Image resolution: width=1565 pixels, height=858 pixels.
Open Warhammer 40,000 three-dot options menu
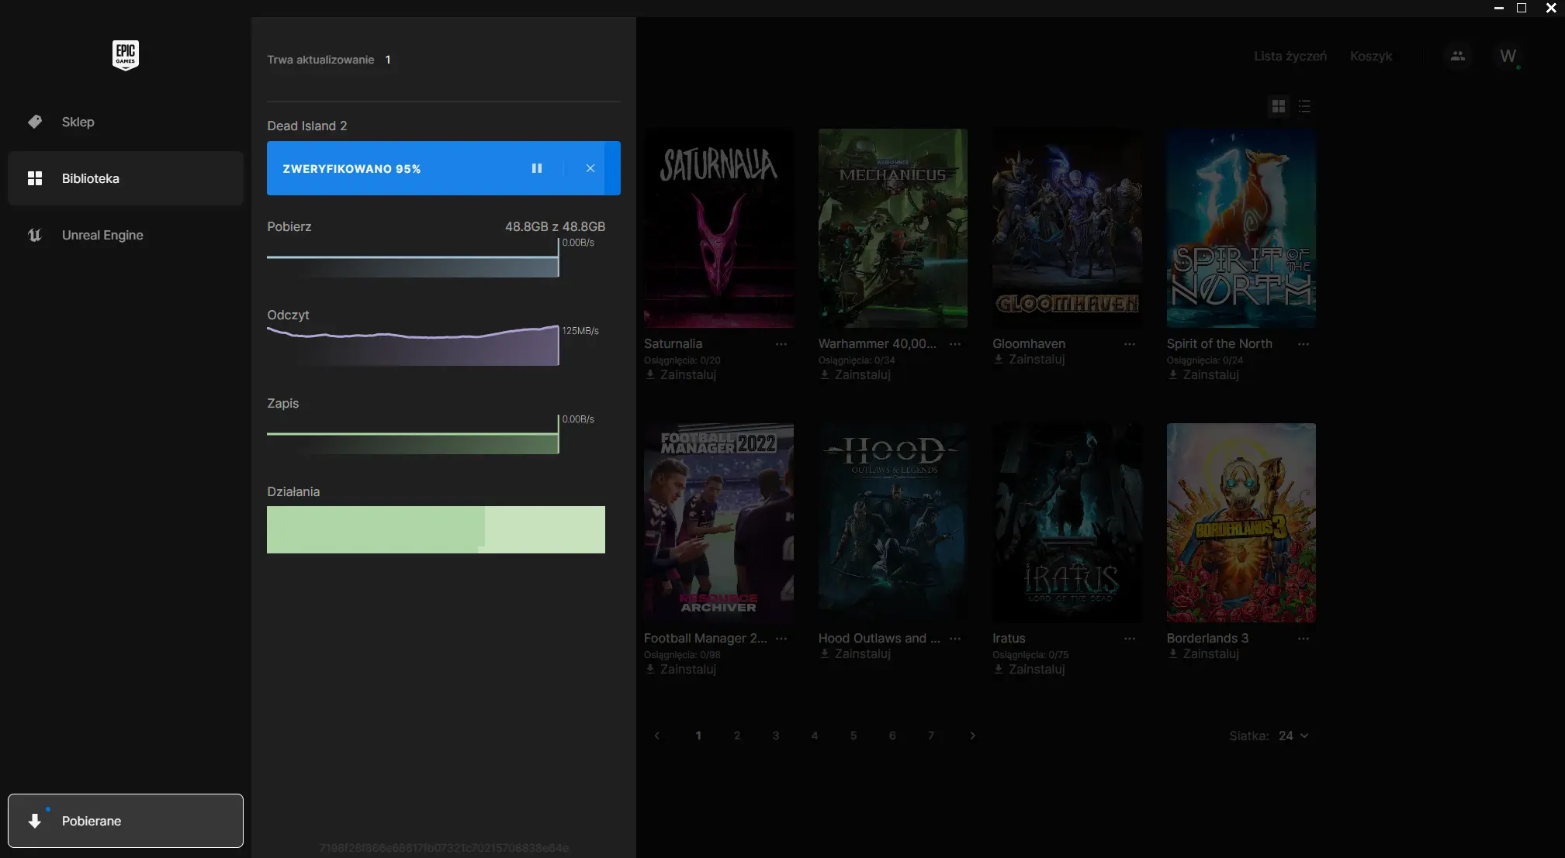point(955,344)
